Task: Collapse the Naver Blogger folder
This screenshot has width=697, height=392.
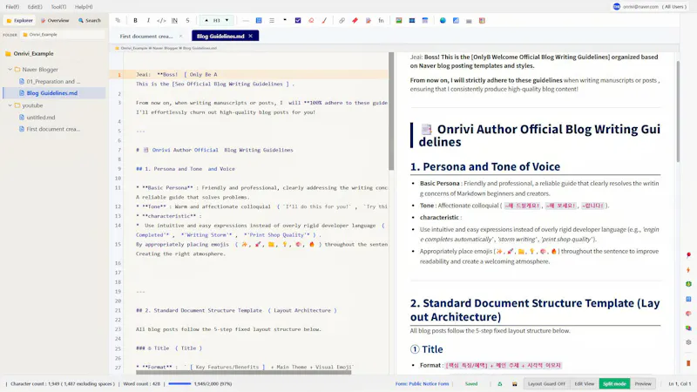Action: click(10, 70)
